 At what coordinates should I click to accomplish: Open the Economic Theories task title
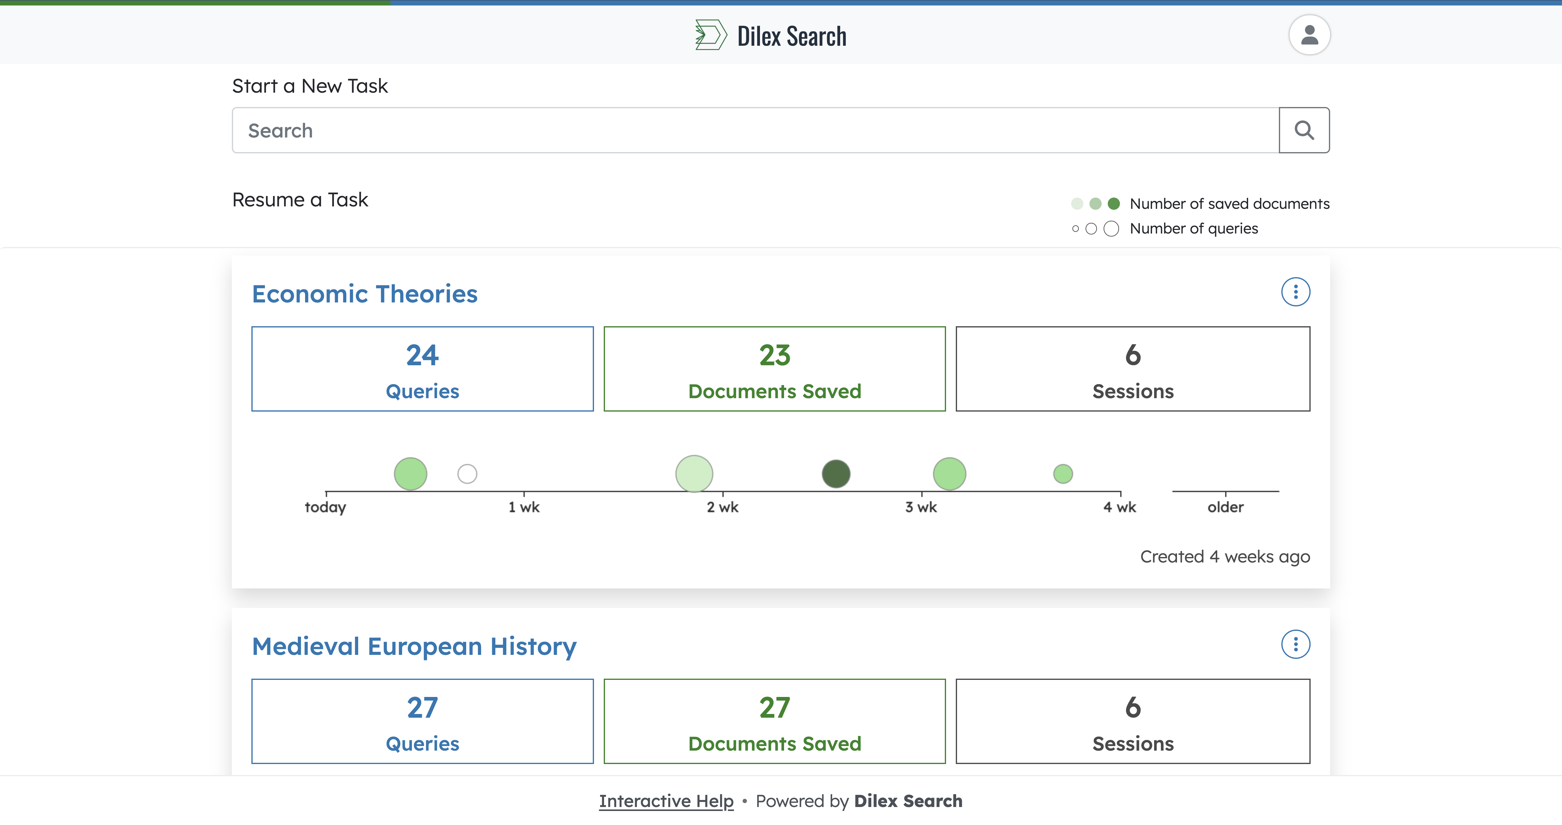click(365, 294)
